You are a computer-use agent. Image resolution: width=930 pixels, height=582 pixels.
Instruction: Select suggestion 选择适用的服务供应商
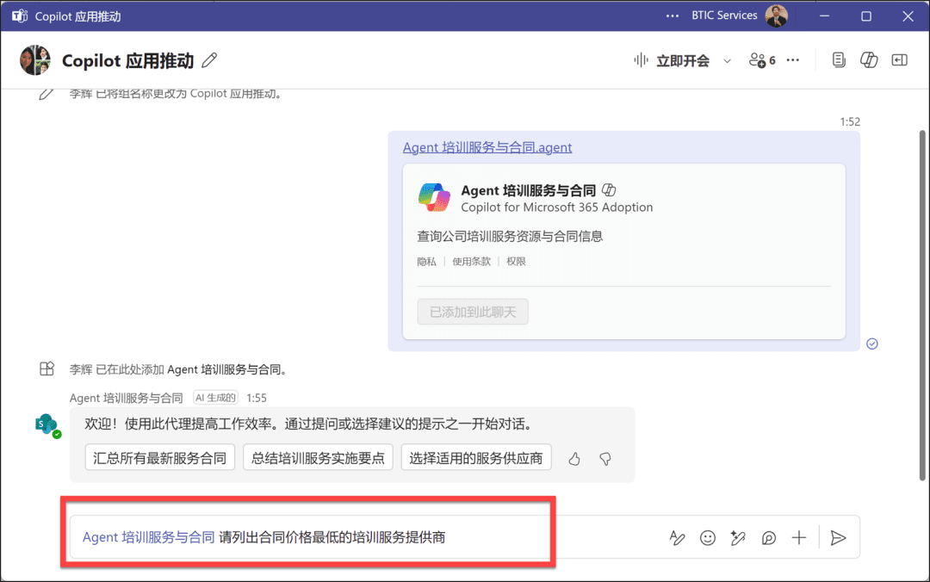tap(476, 457)
